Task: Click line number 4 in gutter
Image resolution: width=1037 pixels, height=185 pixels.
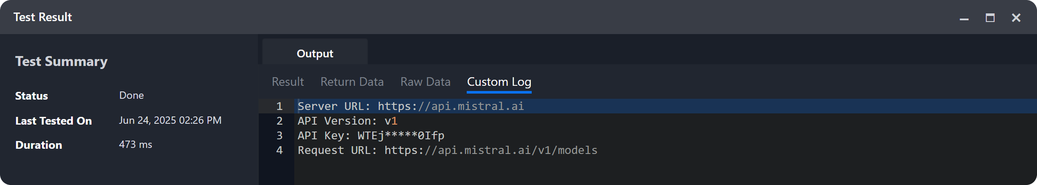Action: [280, 150]
